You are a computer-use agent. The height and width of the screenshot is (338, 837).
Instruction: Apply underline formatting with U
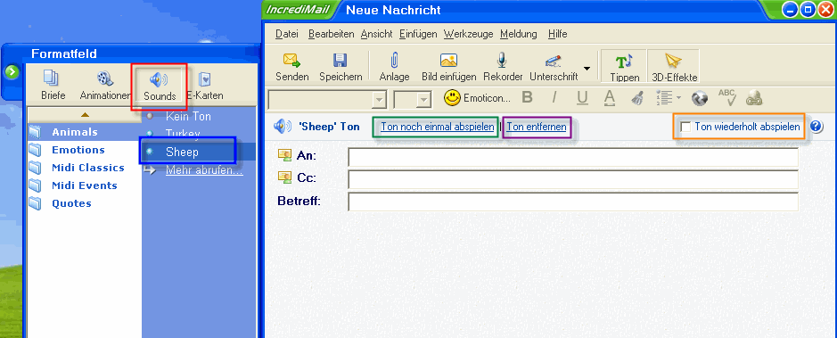click(582, 98)
